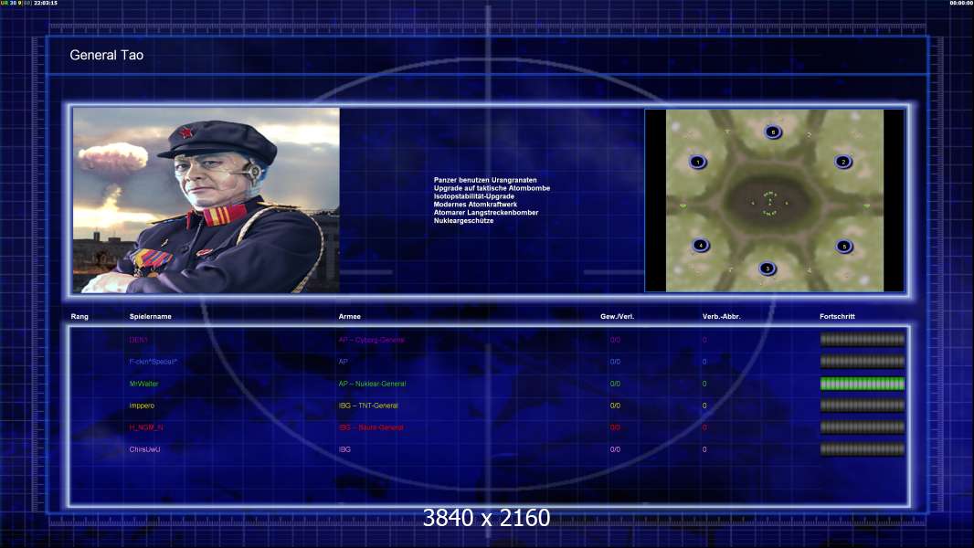Click F-ckin*Special*'s disconnect count 0
This screenshot has height=548, width=974.
(x=704, y=362)
